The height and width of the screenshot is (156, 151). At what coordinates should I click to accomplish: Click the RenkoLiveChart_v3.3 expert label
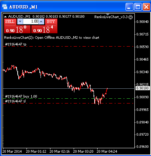pyautogui.click(x=111, y=17)
